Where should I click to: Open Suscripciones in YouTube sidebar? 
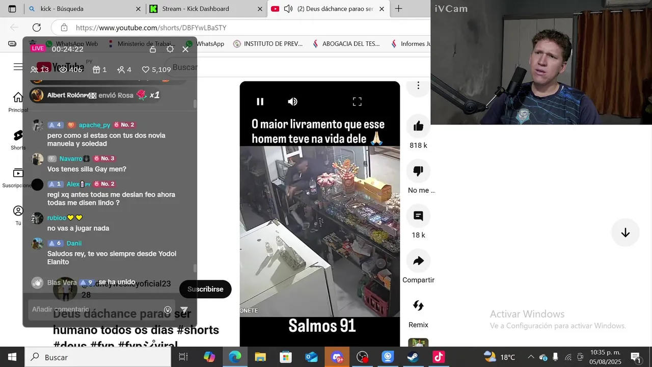point(18,177)
